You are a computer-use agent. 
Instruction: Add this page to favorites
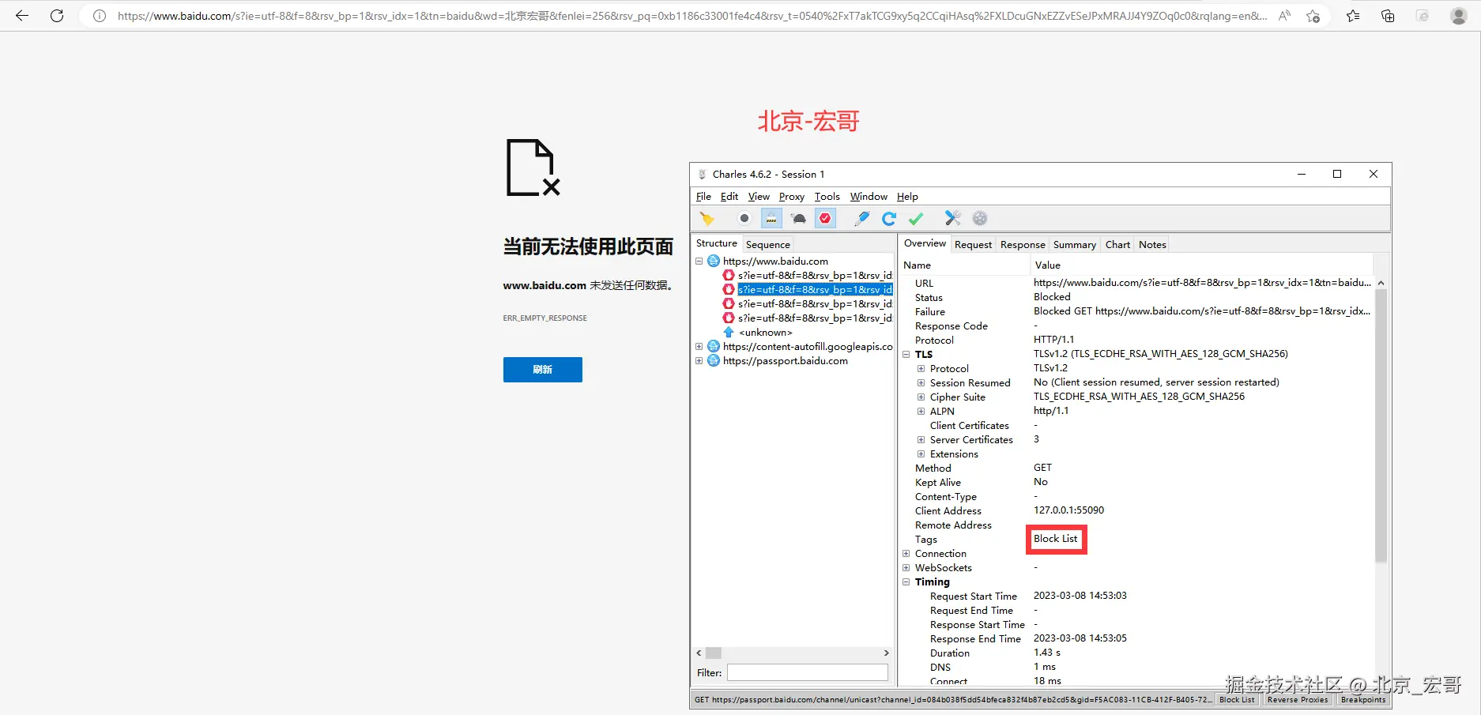tap(1313, 16)
